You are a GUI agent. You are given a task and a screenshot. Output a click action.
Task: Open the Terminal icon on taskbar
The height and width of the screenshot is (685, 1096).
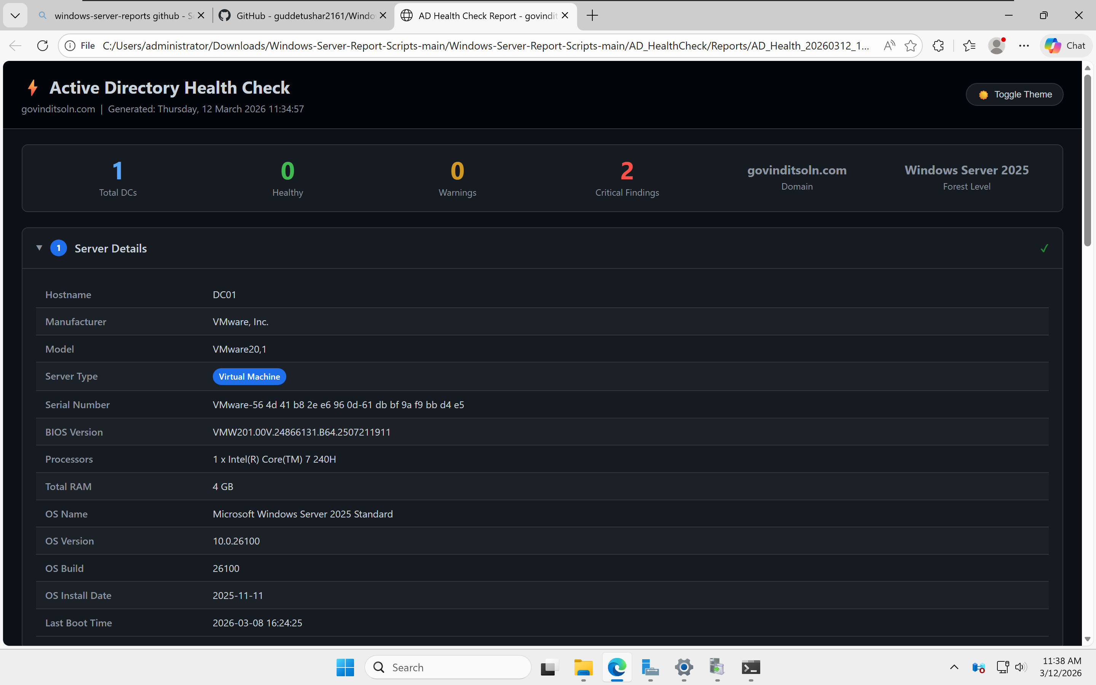(751, 667)
